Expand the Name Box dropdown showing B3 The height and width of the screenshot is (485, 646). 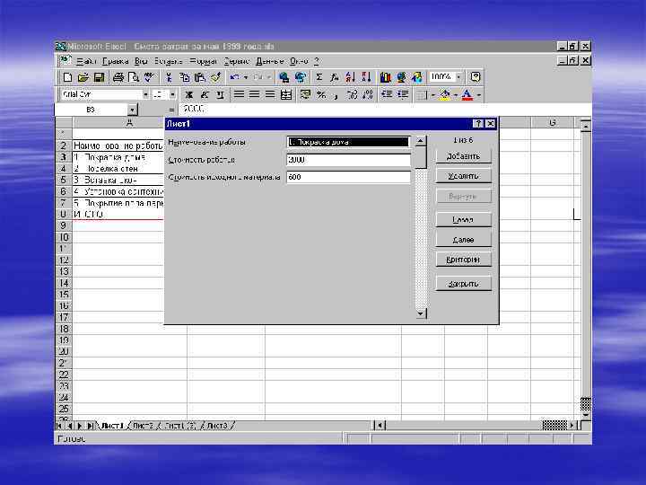132,110
